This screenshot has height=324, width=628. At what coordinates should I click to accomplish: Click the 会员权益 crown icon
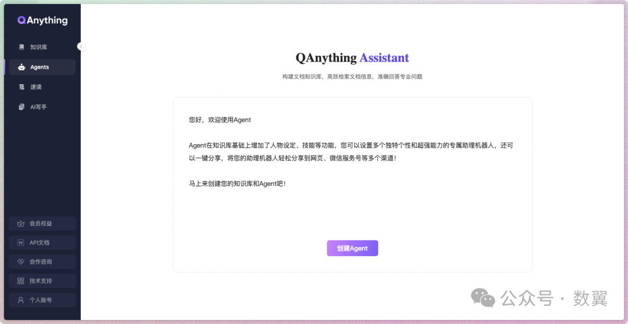coord(20,224)
